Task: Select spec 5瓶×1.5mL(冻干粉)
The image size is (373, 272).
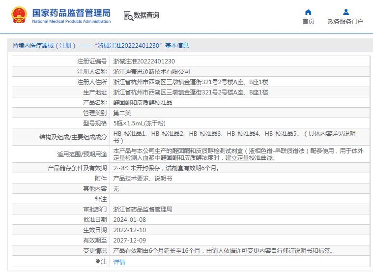Action: [139, 123]
